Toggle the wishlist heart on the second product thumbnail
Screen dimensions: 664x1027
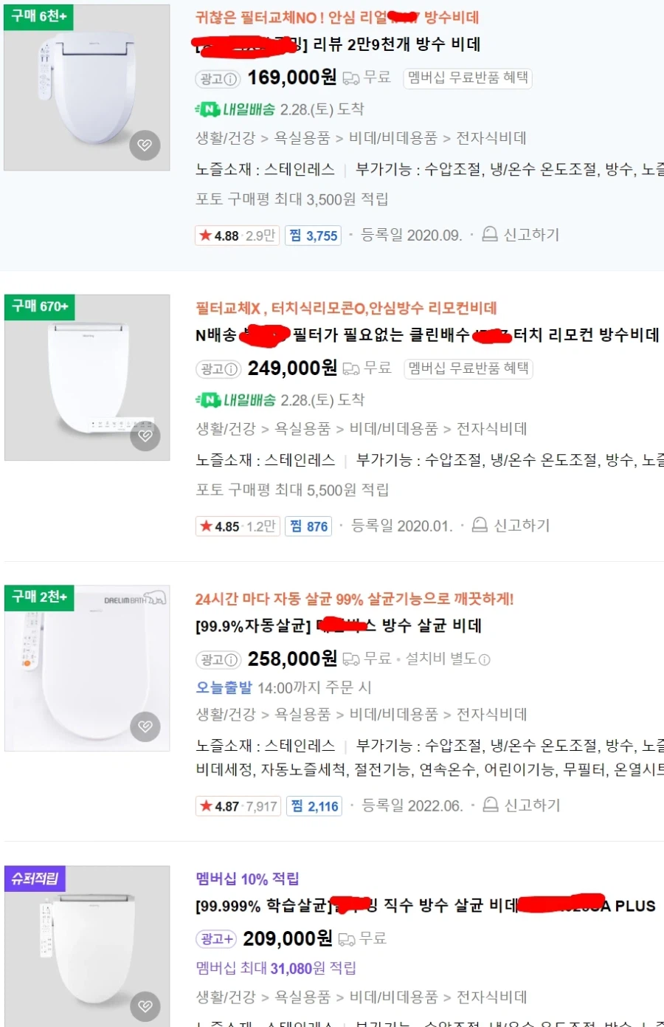pyautogui.click(x=145, y=436)
